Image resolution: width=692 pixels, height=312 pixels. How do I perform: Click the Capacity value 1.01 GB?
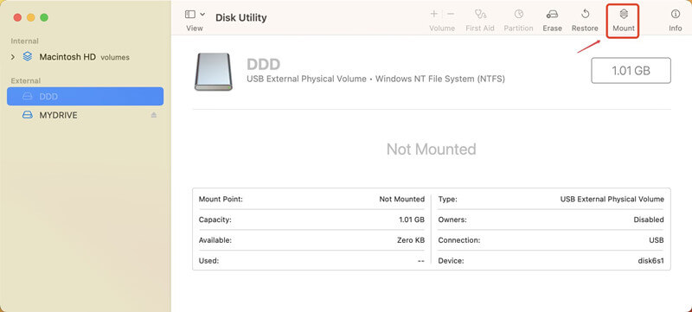tap(412, 220)
